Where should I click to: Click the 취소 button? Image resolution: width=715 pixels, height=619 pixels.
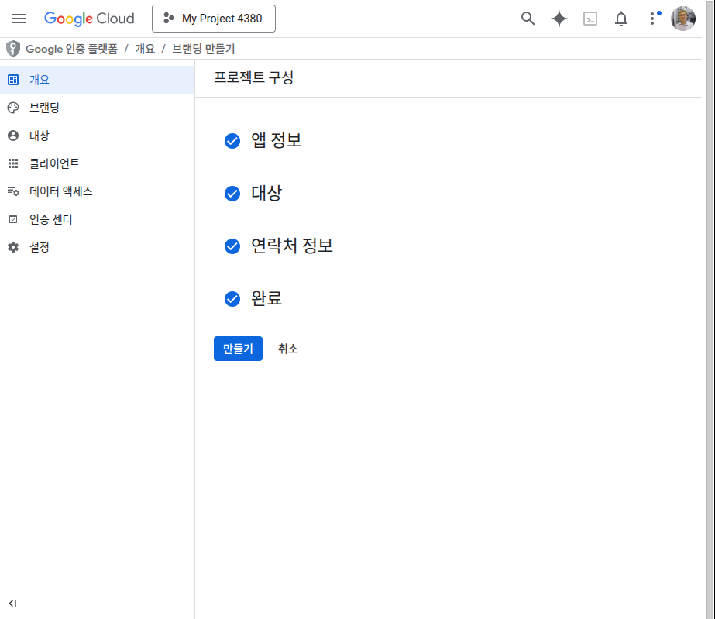tap(288, 349)
